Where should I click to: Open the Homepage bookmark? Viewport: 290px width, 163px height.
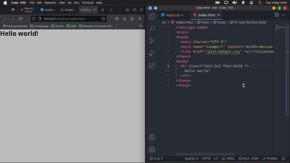(39, 26)
